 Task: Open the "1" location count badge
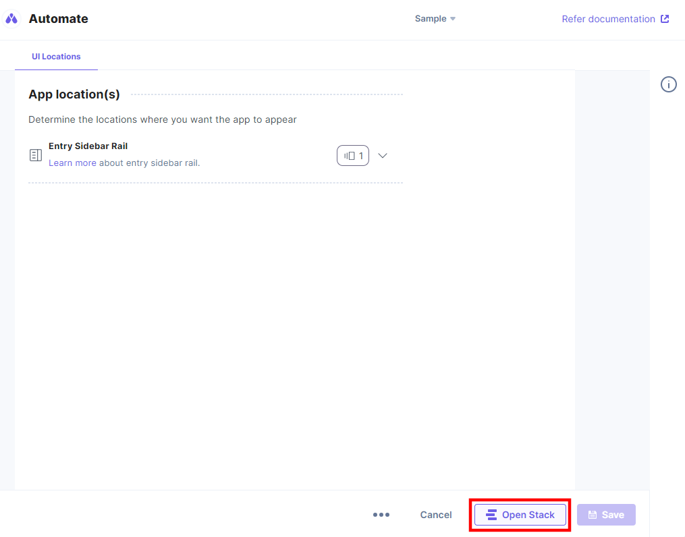(352, 155)
